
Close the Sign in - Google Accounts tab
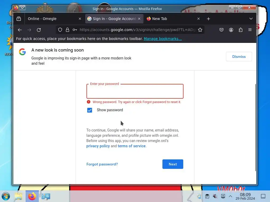point(139,19)
